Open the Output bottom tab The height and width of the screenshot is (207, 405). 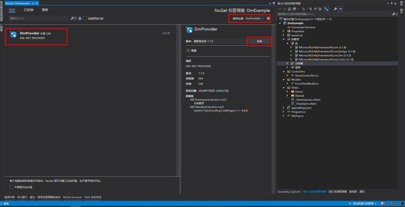32,197
